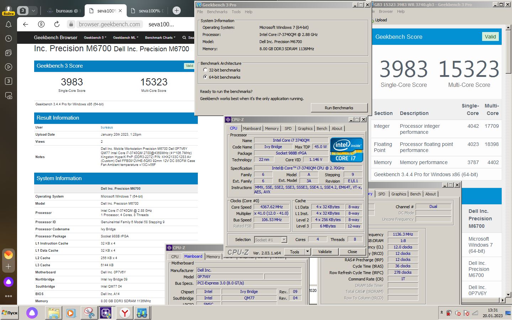Open the three-dots more menu in sidebar
This screenshot has width=512, height=320.
[9, 296]
